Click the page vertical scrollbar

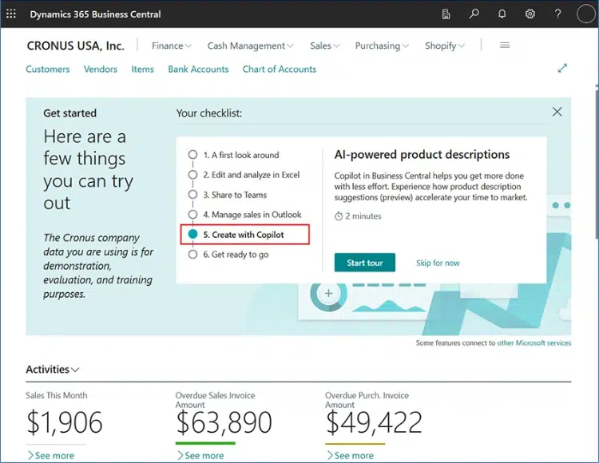tap(597, 164)
